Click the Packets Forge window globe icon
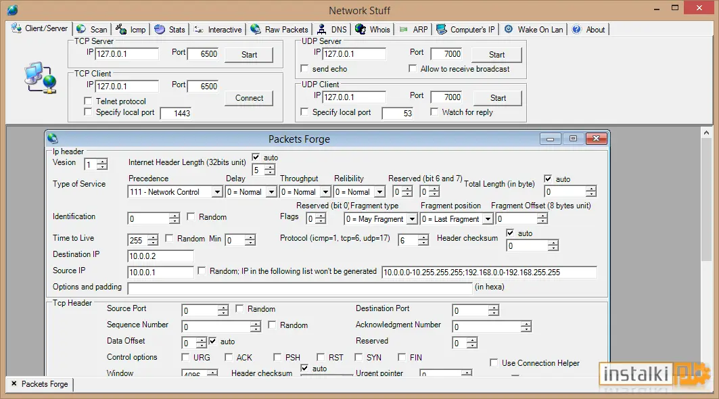This screenshot has width=719, height=399. [52, 138]
